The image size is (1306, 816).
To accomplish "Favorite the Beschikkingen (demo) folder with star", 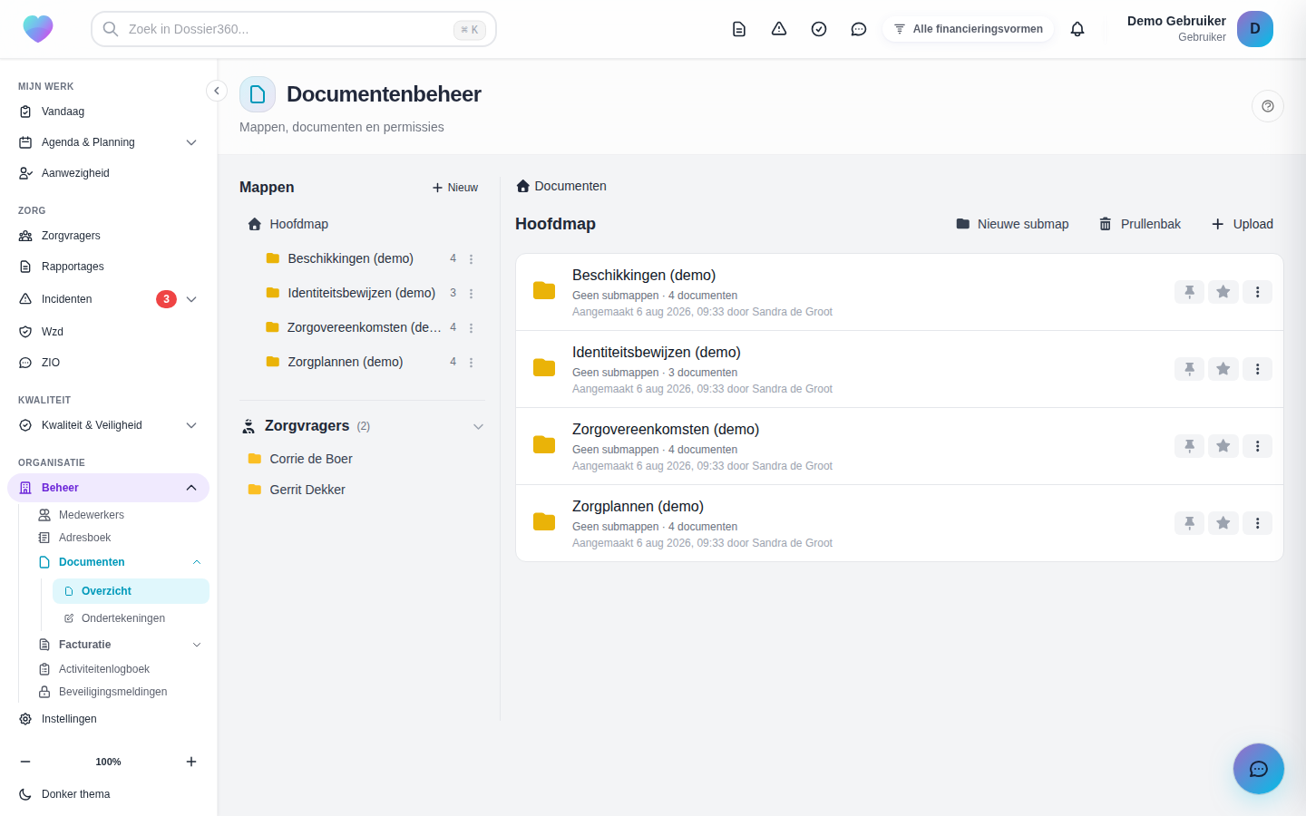I will (x=1223, y=292).
